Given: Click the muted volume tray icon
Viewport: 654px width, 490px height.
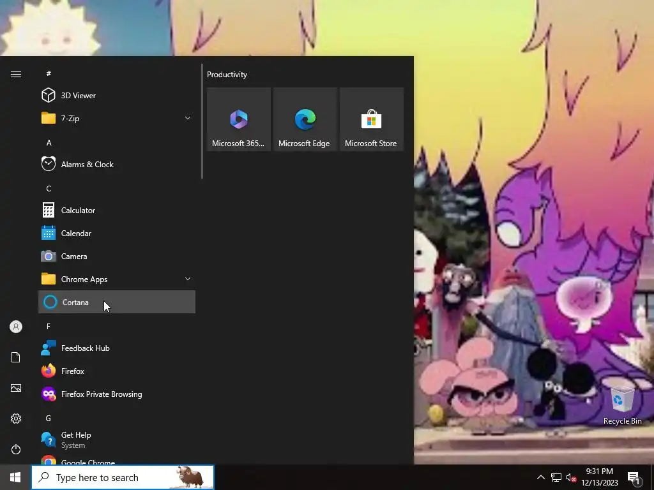Looking at the screenshot, I should [571, 477].
